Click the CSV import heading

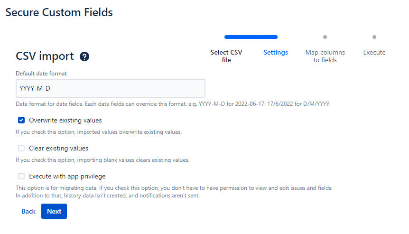pyautogui.click(x=45, y=56)
